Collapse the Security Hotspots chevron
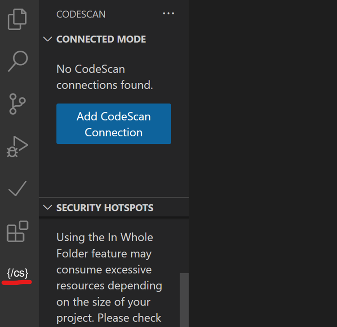The image size is (337, 327). 48,208
